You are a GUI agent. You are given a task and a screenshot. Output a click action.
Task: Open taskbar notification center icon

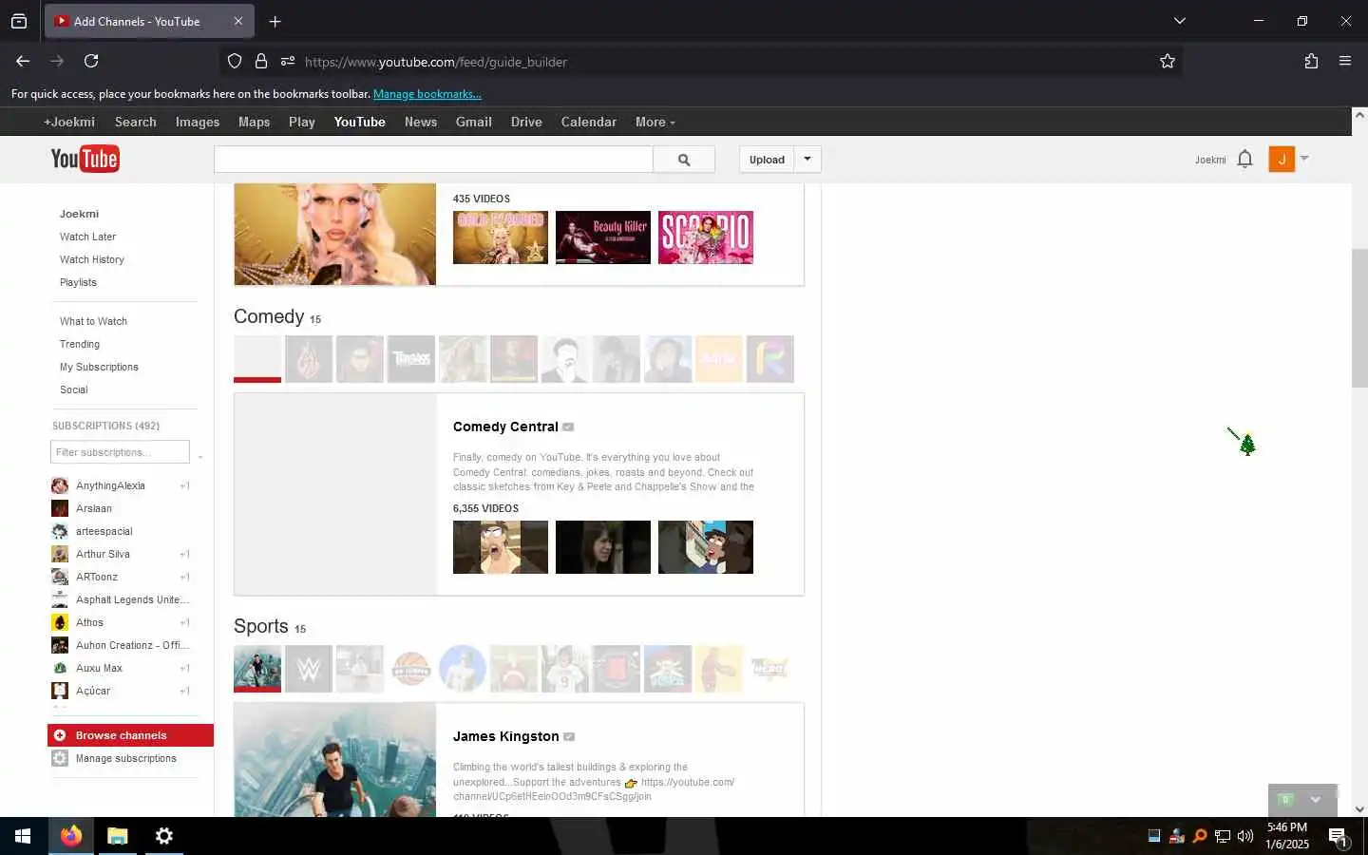(1339, 837)
